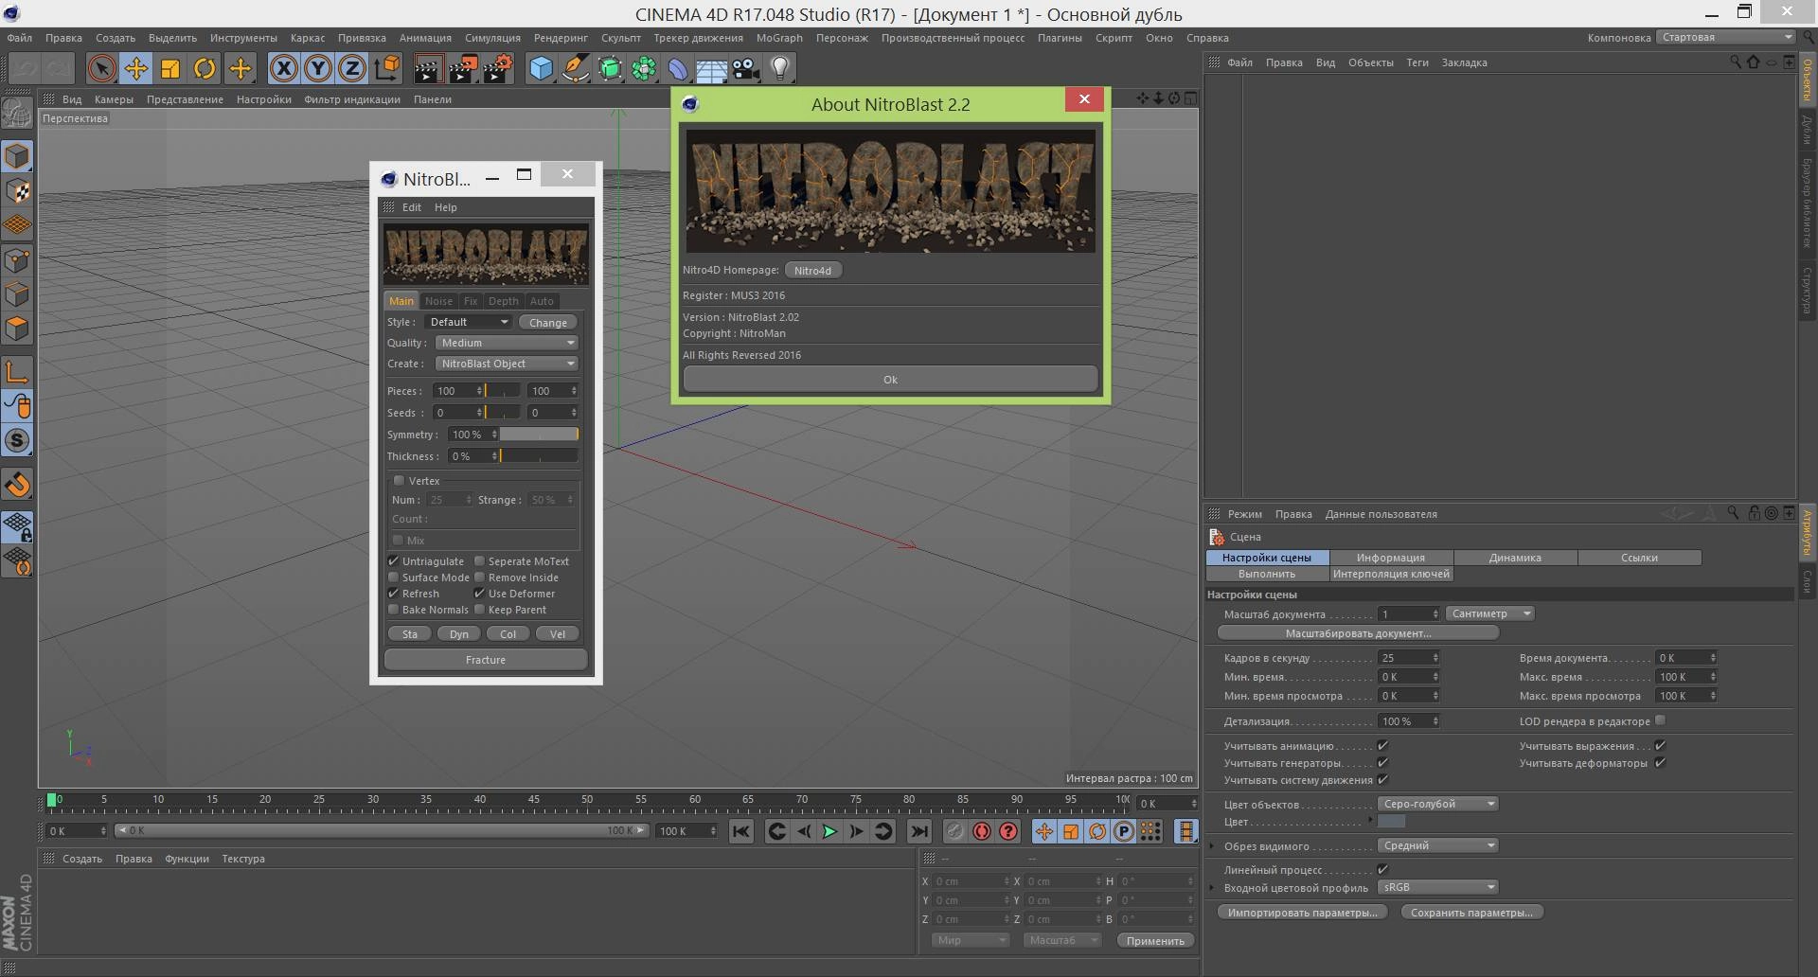
Task: Add a Floor environment object
Action: tap(711, 68)
